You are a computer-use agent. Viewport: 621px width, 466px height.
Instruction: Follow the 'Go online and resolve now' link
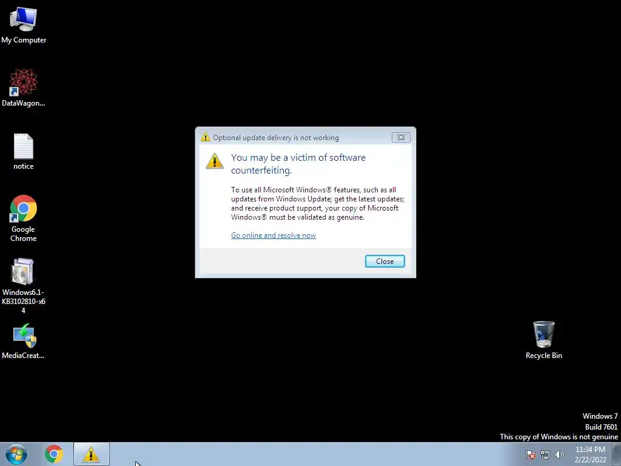pos(274,235)
